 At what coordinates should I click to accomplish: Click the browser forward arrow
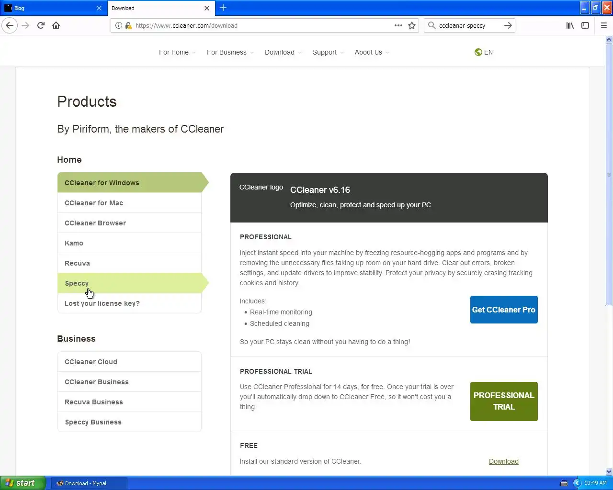tap(26, 25)
